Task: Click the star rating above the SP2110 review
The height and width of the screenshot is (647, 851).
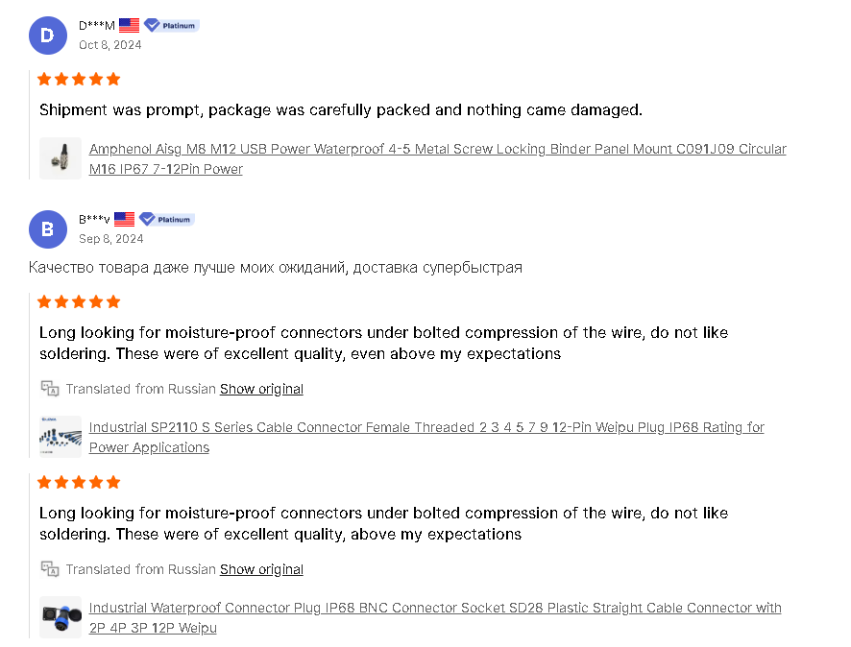Action: tap(79, 301)
